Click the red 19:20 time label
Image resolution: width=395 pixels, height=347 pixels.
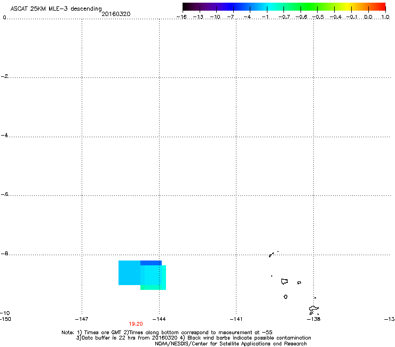point(136,324)
